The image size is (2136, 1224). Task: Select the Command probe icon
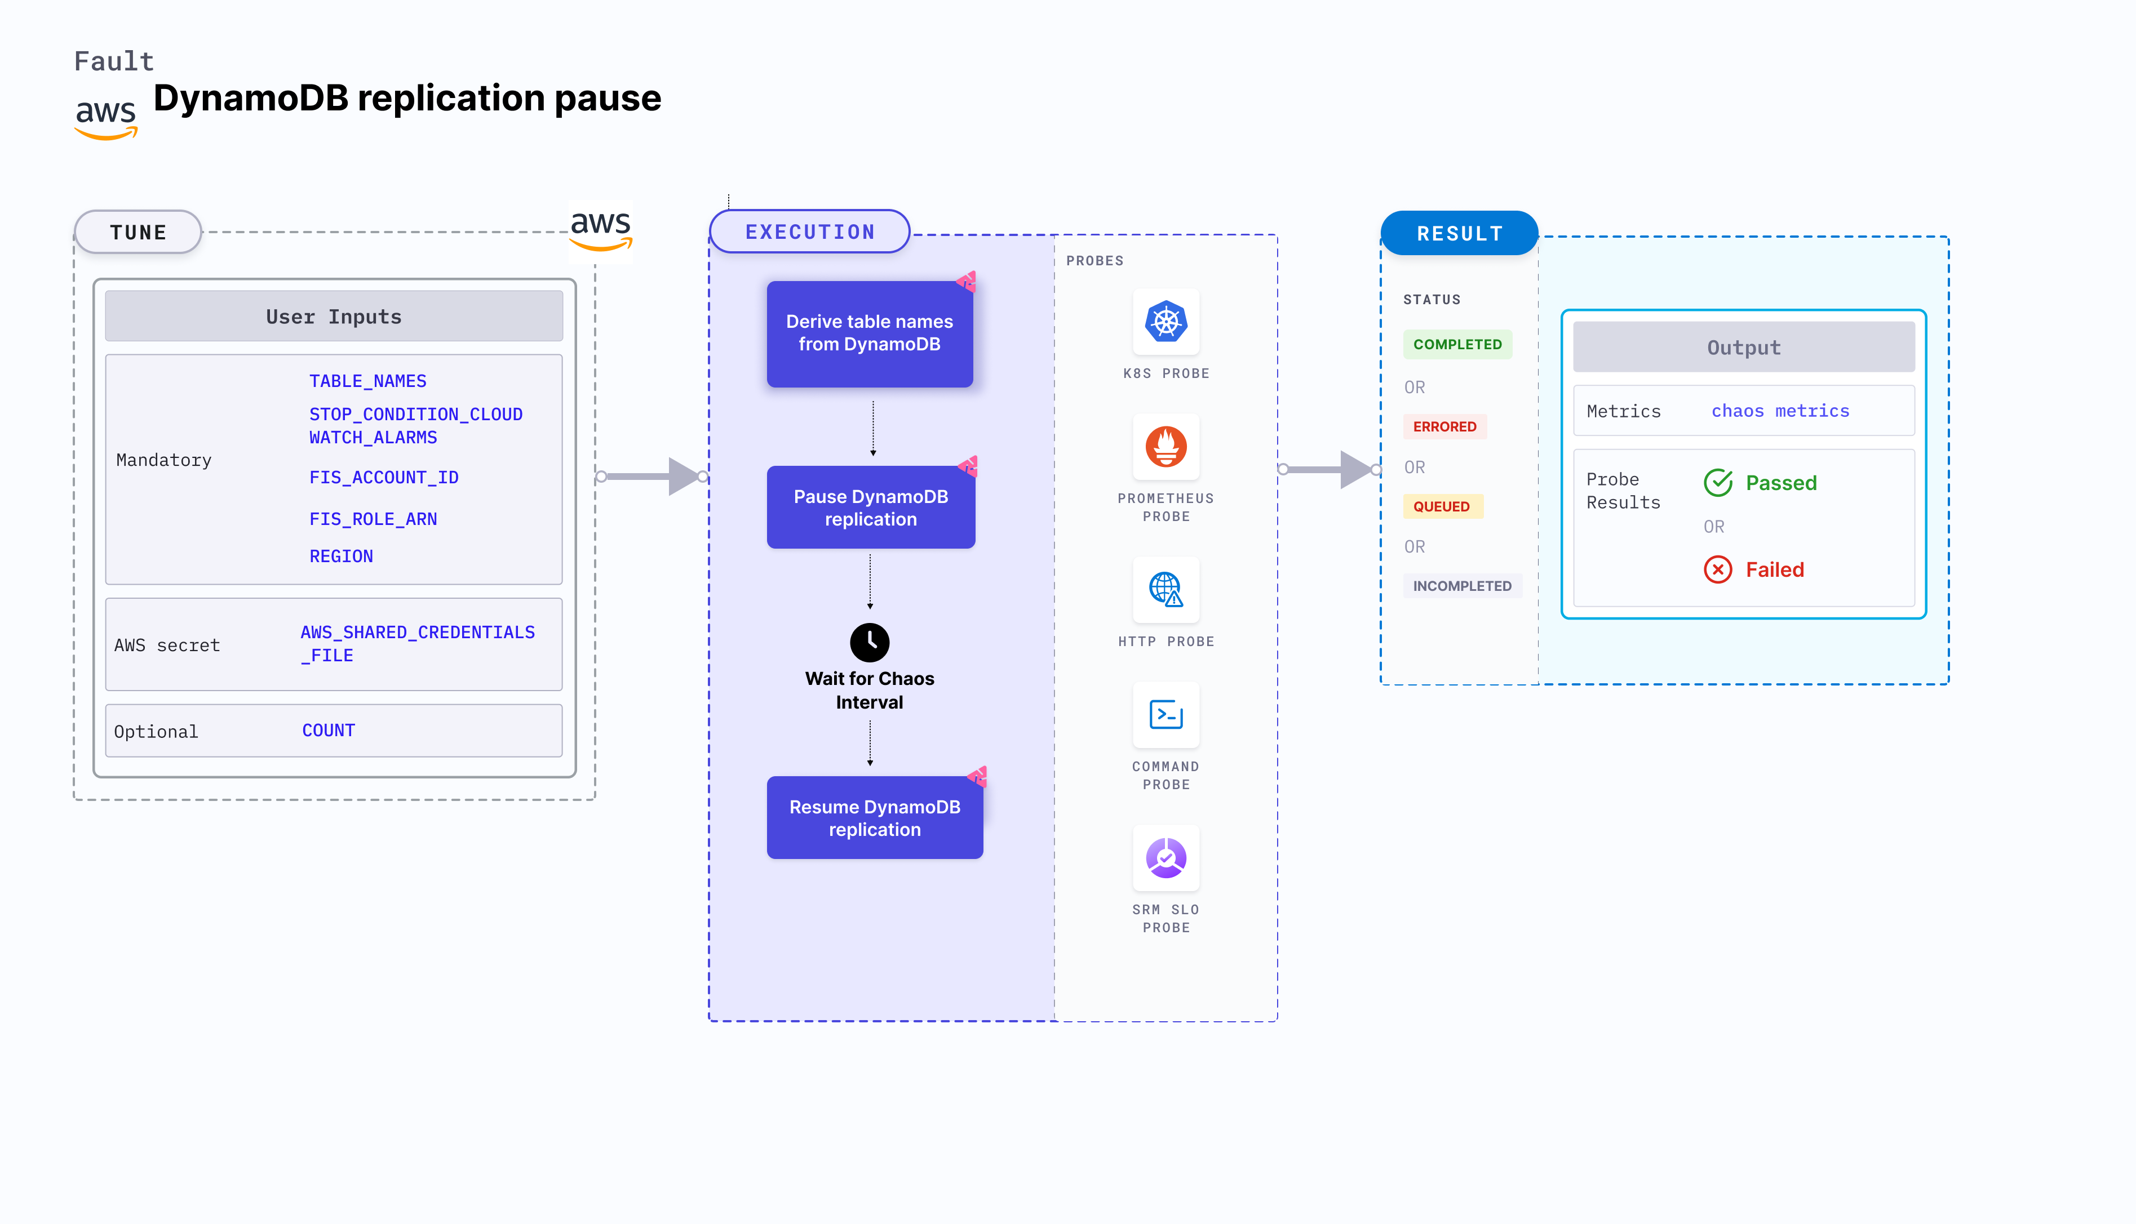(x=1167, y=715)
